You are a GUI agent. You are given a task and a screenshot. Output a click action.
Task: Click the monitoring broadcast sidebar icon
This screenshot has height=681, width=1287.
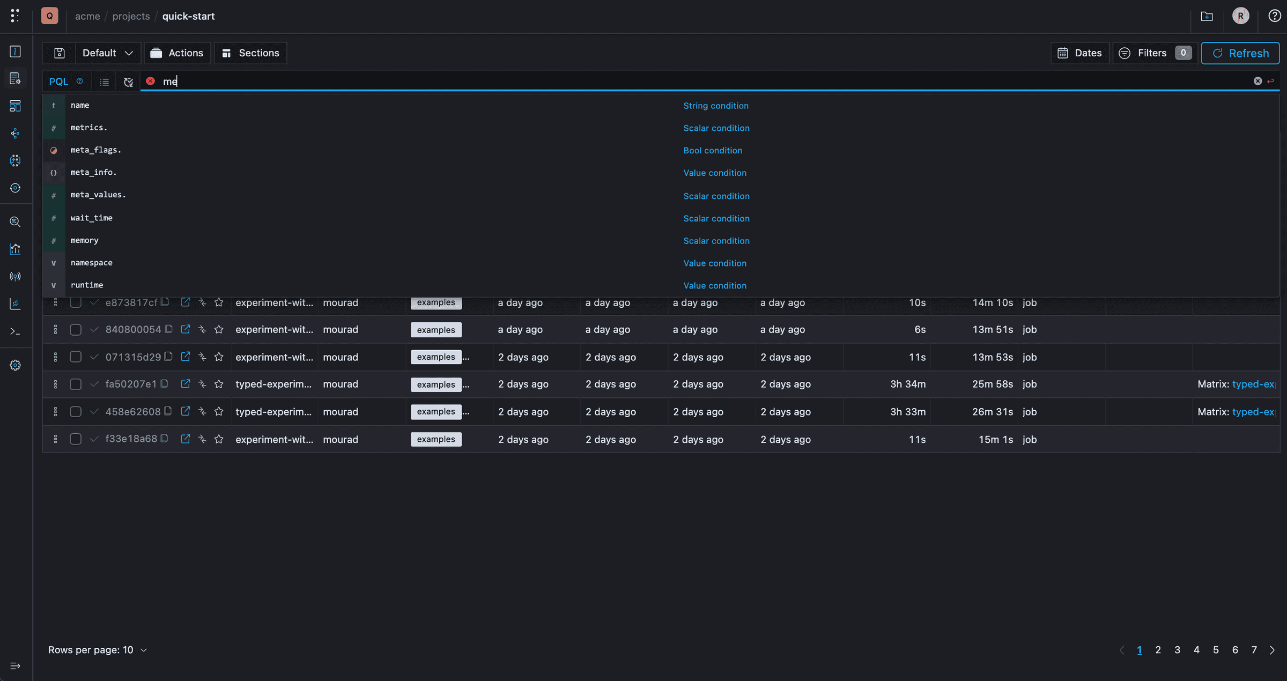(15, 276)
